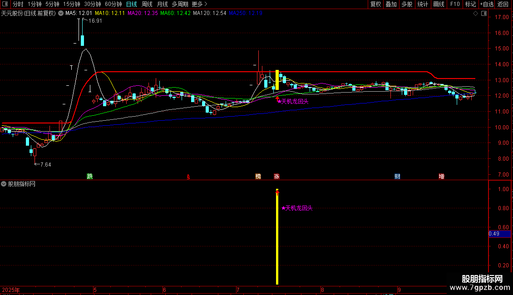This screenshot has height=295, width=513.
Task: Click the 叠加 overlay button
Action: point(391,4)
